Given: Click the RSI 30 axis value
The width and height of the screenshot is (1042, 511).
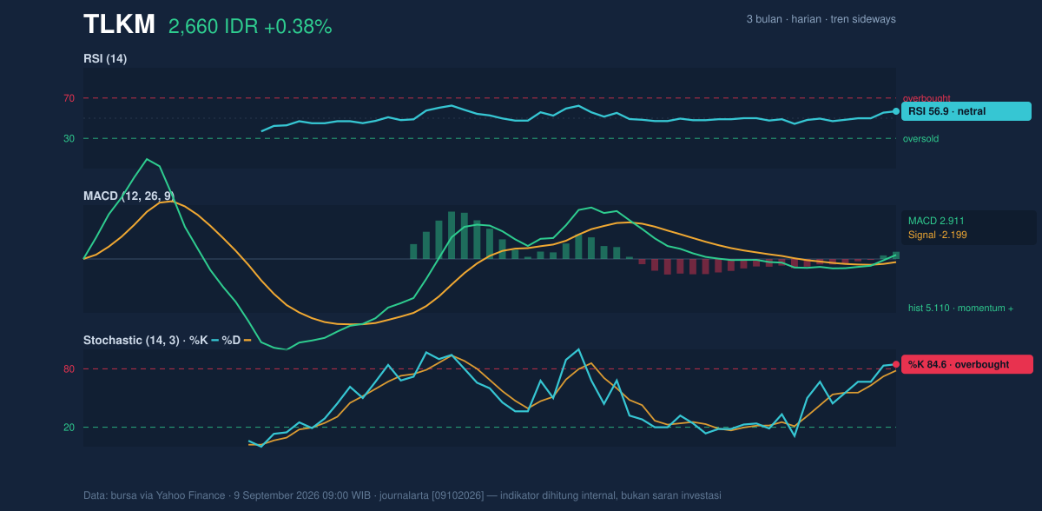Looking at the screenshot, I should tap(69, 138).
